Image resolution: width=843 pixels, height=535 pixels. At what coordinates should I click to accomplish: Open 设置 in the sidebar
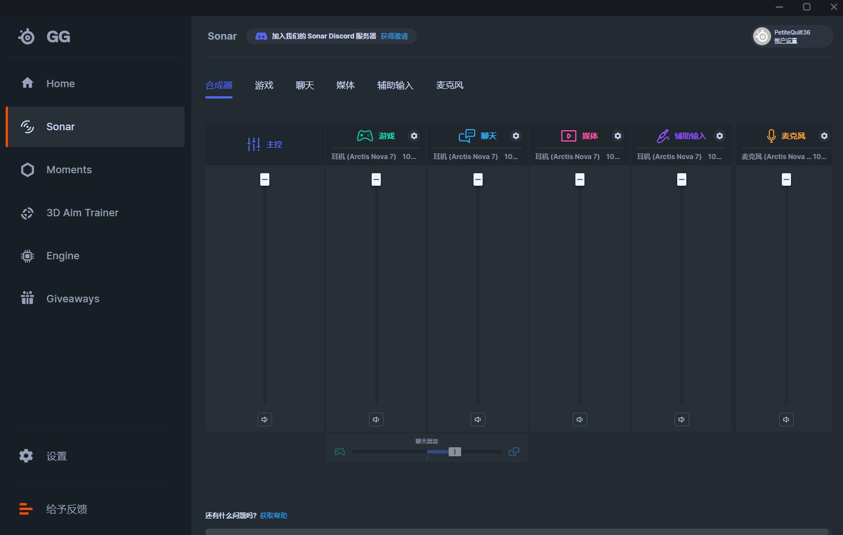[x=56, y=456]
